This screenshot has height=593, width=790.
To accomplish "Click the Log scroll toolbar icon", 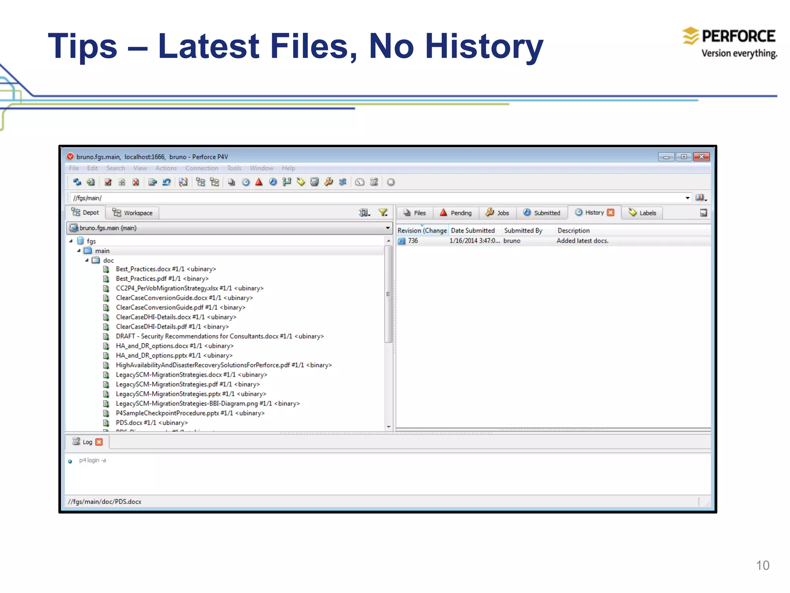I will (373, 182).
